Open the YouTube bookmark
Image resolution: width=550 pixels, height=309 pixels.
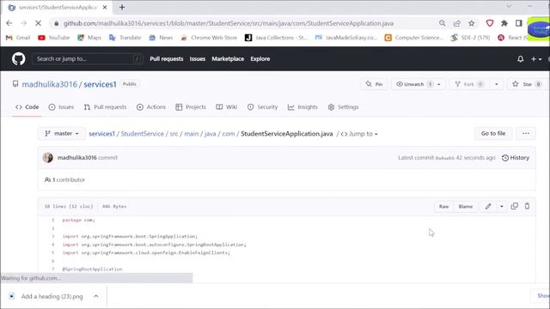pos(53,38)
